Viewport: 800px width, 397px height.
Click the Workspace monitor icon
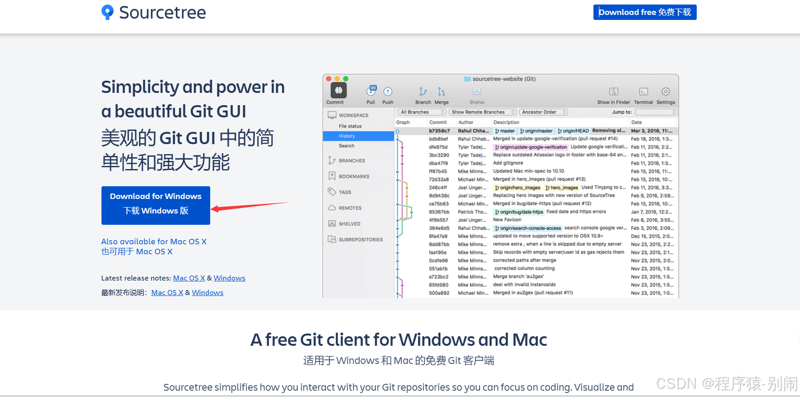[x=332, y=115]
